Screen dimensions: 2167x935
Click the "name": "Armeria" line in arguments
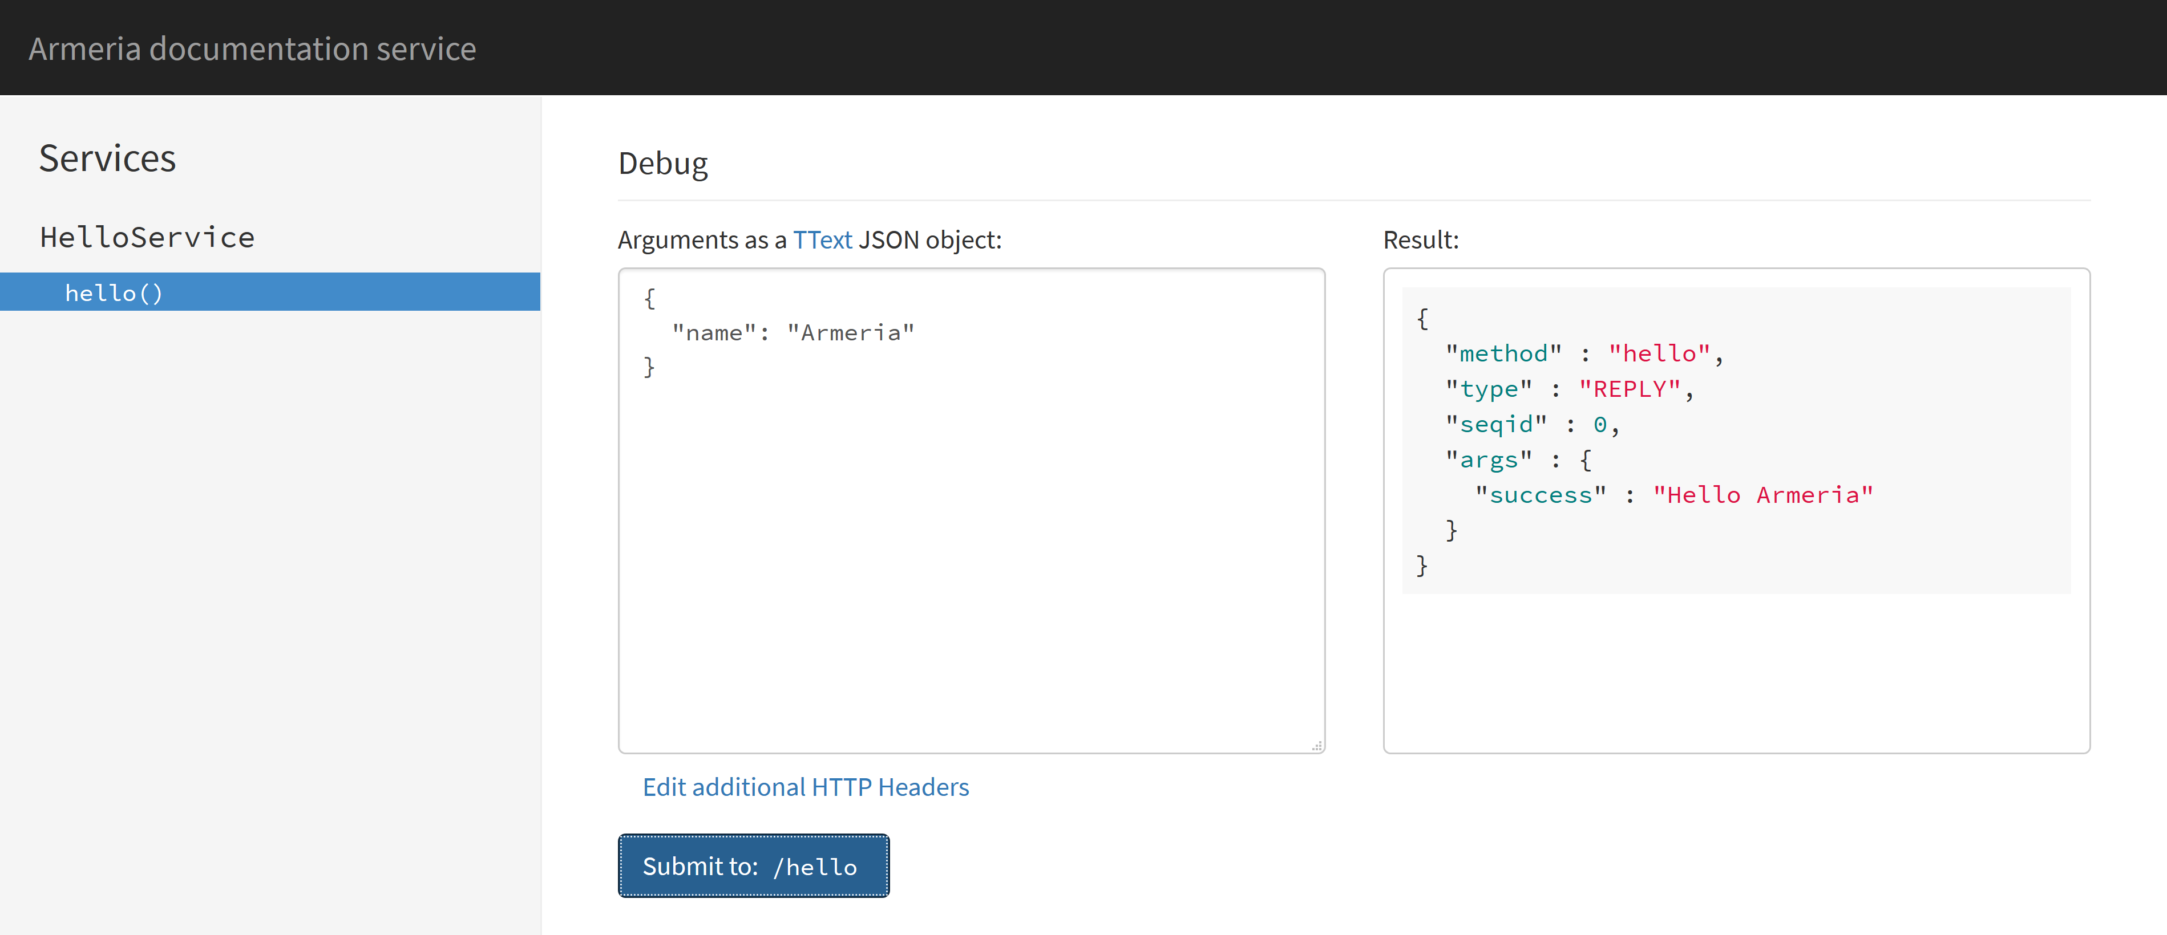[793, 333]
